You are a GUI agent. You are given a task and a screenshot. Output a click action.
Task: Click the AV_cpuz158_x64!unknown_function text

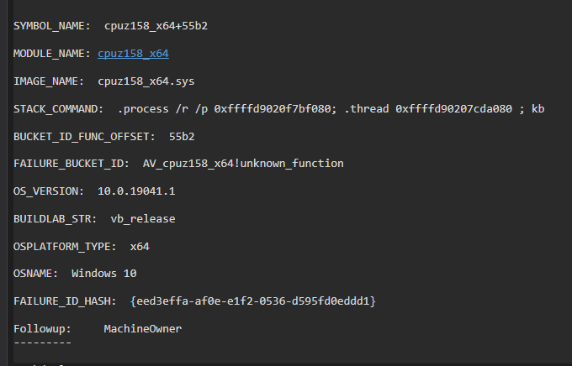coord(243,164)
